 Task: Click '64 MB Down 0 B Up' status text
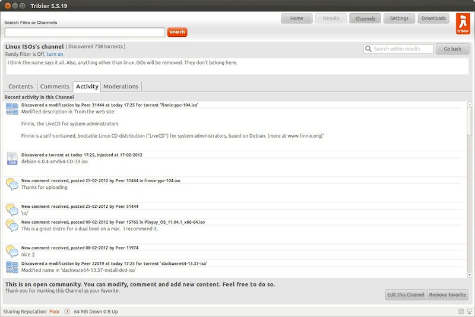pyautogui.click(x=96, y=312)
